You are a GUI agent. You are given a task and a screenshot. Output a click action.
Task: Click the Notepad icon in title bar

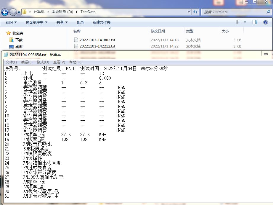[x=6, y=55]
